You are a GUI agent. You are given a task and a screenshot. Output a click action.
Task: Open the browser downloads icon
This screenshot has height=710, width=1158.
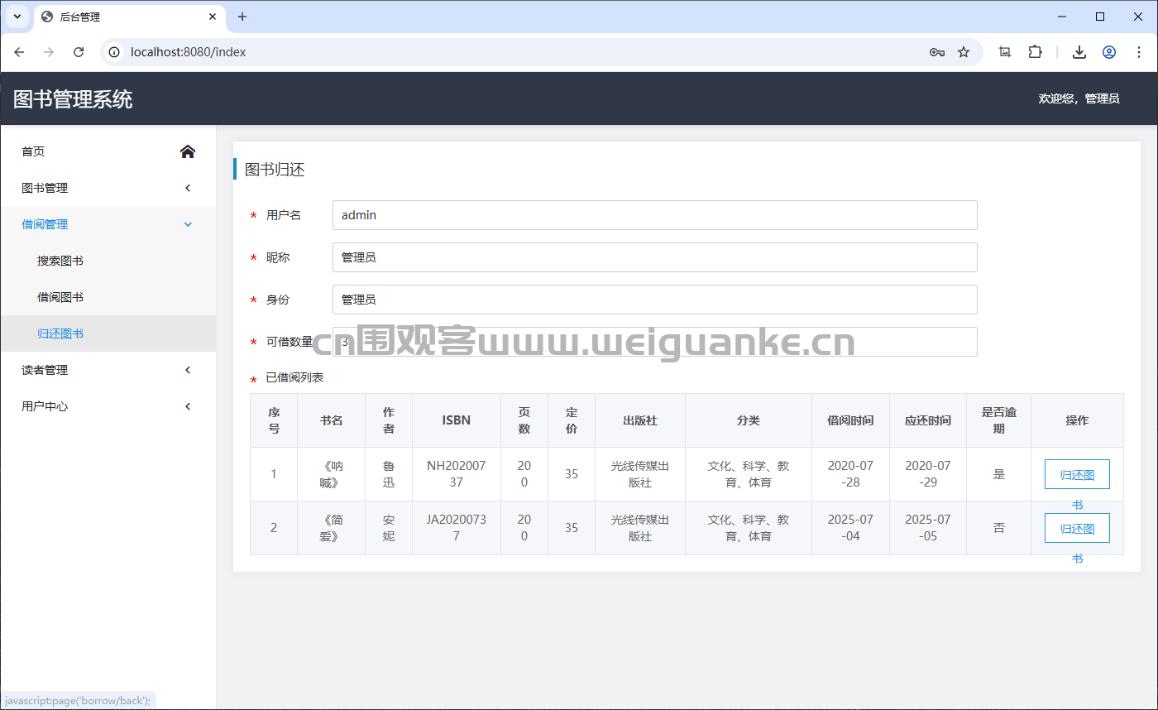1079,52
